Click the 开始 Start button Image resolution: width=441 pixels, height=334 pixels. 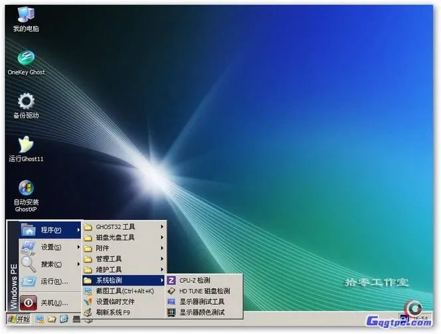click(19, 319)
